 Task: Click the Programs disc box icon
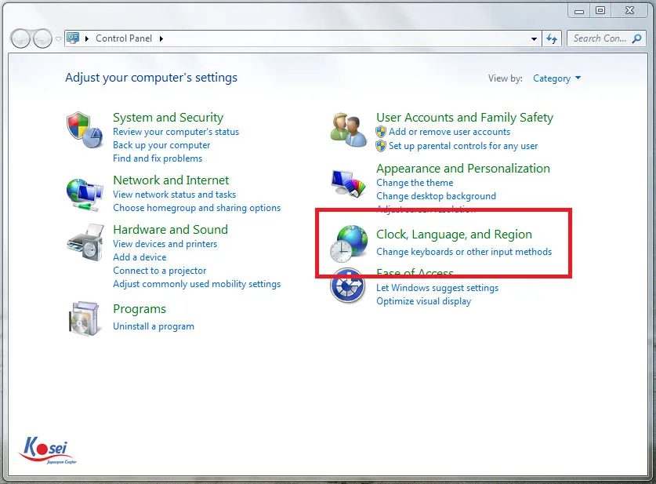85,317
